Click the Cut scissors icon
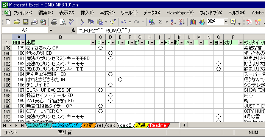Image resolution: width=265 pixels, height=137 pixels. click(82, 22)
